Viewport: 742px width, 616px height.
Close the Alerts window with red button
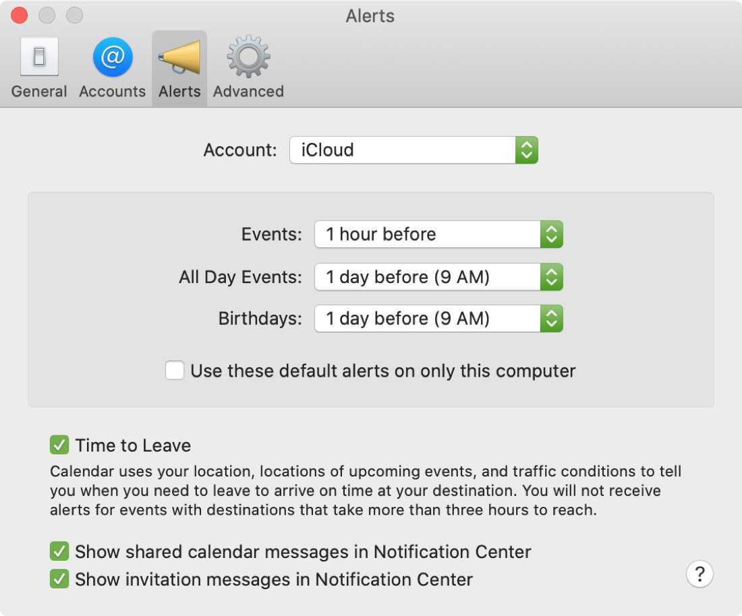pyautogui.click(x=20, y=15)
